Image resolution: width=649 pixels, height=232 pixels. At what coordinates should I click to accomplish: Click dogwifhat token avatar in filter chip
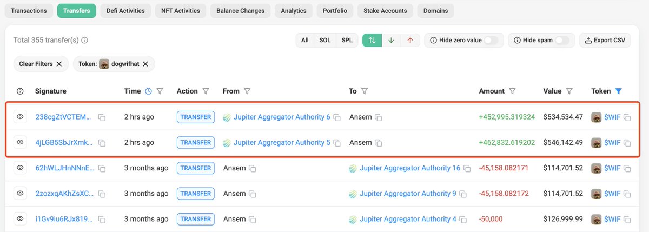(x=104, y=64)
